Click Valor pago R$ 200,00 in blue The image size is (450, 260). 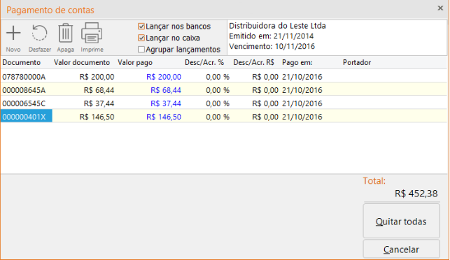coord(164,77)
